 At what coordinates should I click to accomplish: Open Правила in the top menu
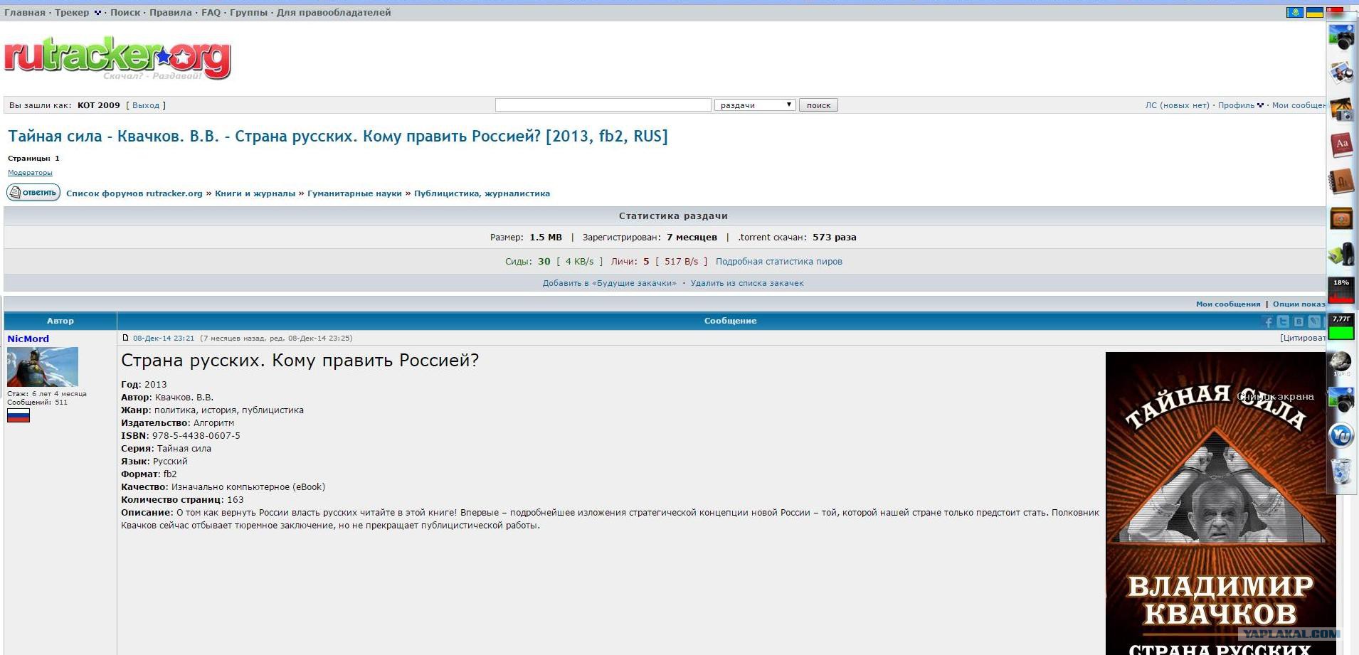171,13
